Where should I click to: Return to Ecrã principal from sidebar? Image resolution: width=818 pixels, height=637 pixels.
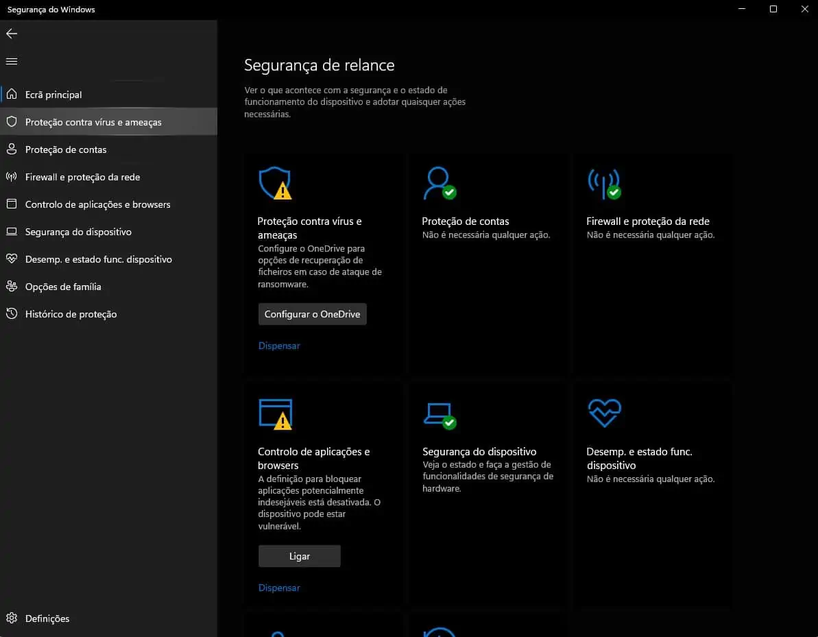pyautogui.click(x=53, y=95)
